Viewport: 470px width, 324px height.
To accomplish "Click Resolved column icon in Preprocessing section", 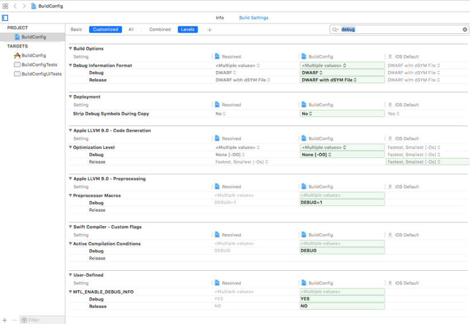I will click(x=217, y=186).
